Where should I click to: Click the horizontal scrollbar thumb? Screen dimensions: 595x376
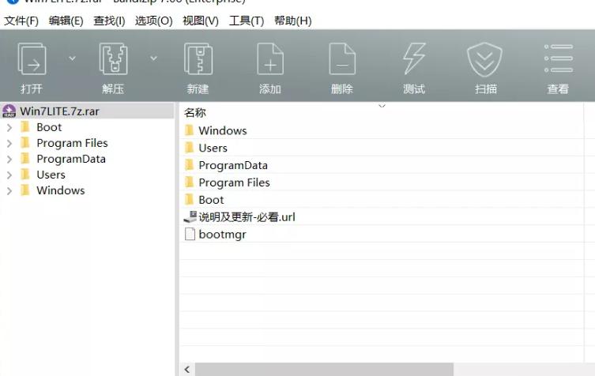(324, 369)
